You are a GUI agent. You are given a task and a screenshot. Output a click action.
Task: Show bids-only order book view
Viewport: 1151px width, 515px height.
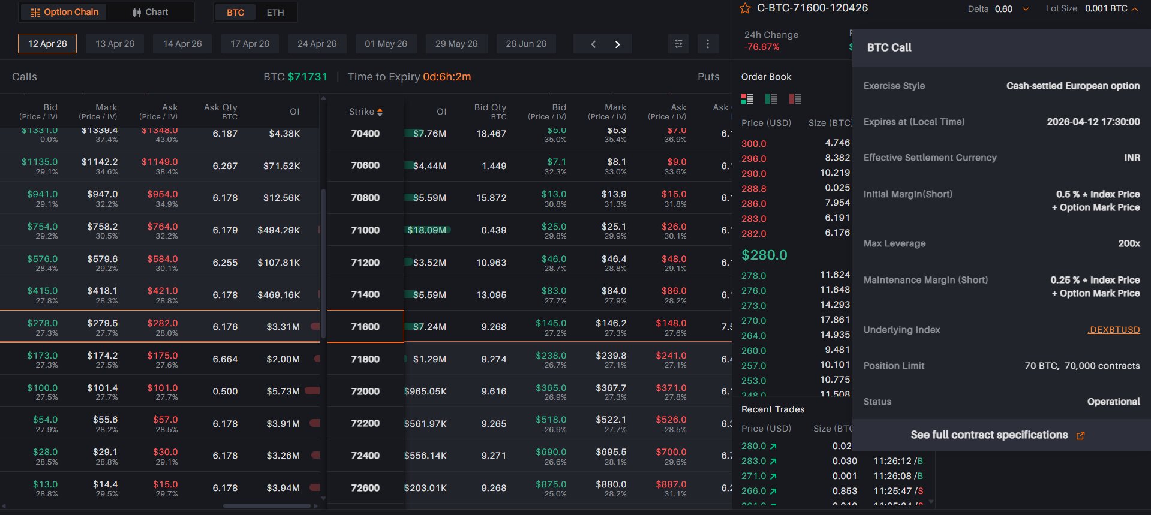click(771, 98)
